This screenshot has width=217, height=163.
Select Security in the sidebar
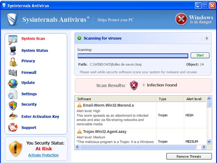click(29, 105)
